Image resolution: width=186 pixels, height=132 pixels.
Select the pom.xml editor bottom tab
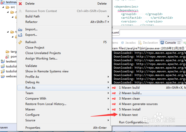tap(116, 33)
